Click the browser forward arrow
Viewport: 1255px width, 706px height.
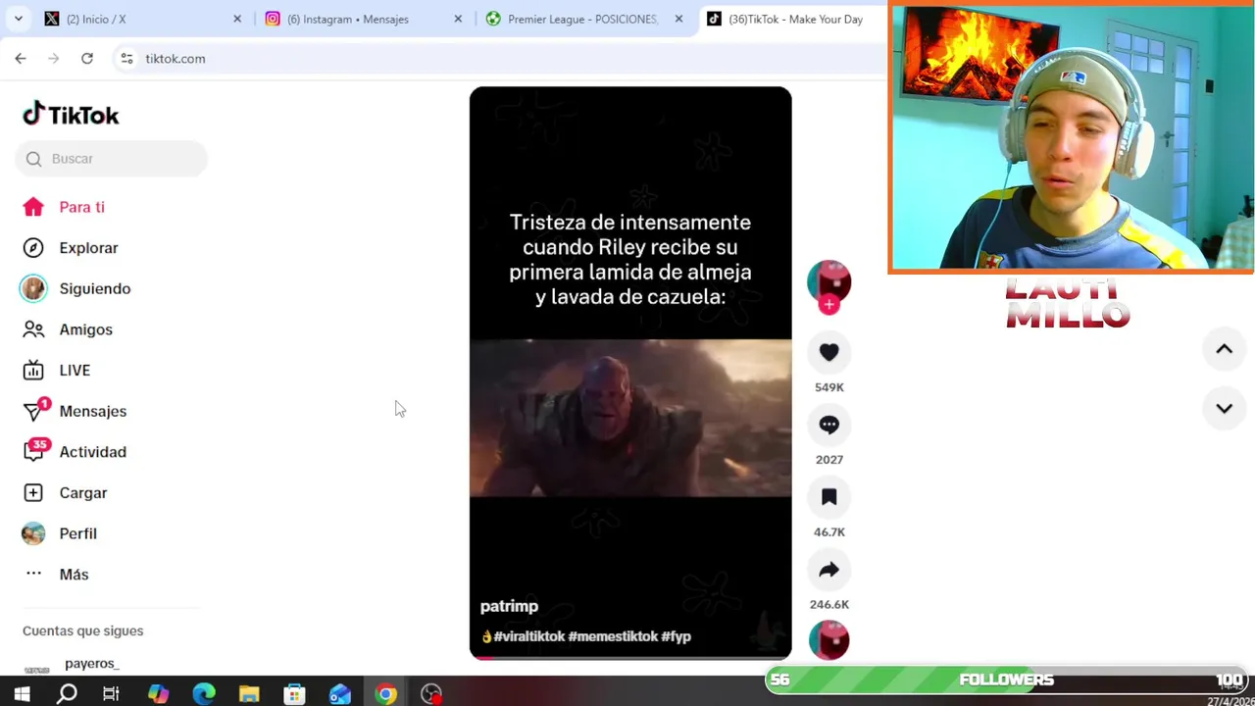coord(54,59)
